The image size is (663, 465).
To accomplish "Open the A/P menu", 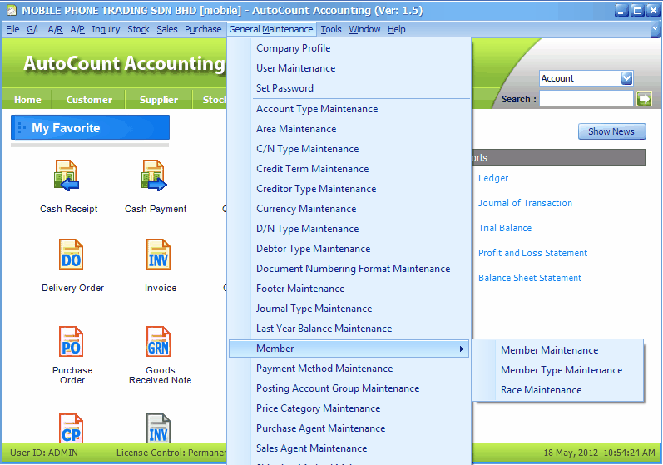I will pyautogui.click(x=77, y=29).
